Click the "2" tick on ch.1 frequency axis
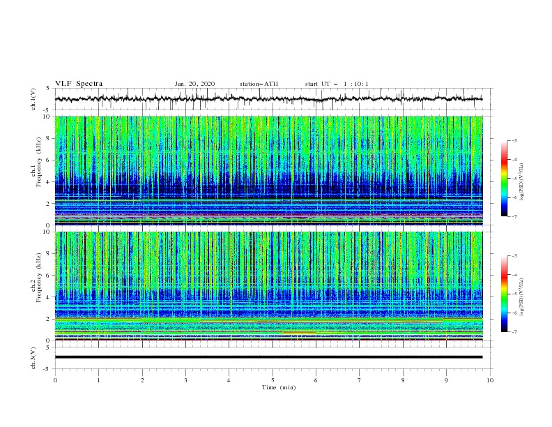Image resolution: width=552 pixels, height=427 pixels. pos(49,203)
